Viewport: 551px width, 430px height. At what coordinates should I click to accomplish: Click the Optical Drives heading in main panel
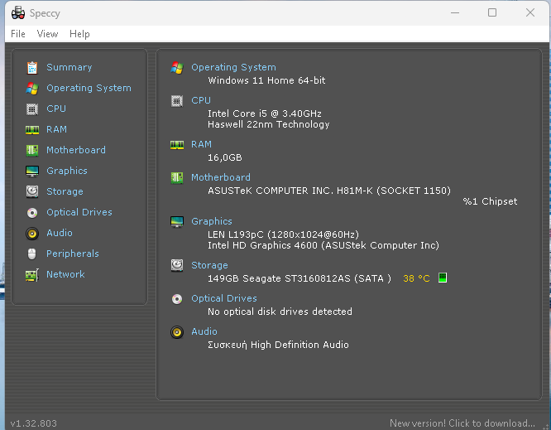point(224,298)
